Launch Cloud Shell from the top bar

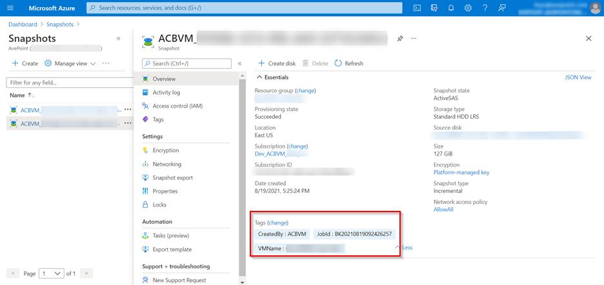417,8
